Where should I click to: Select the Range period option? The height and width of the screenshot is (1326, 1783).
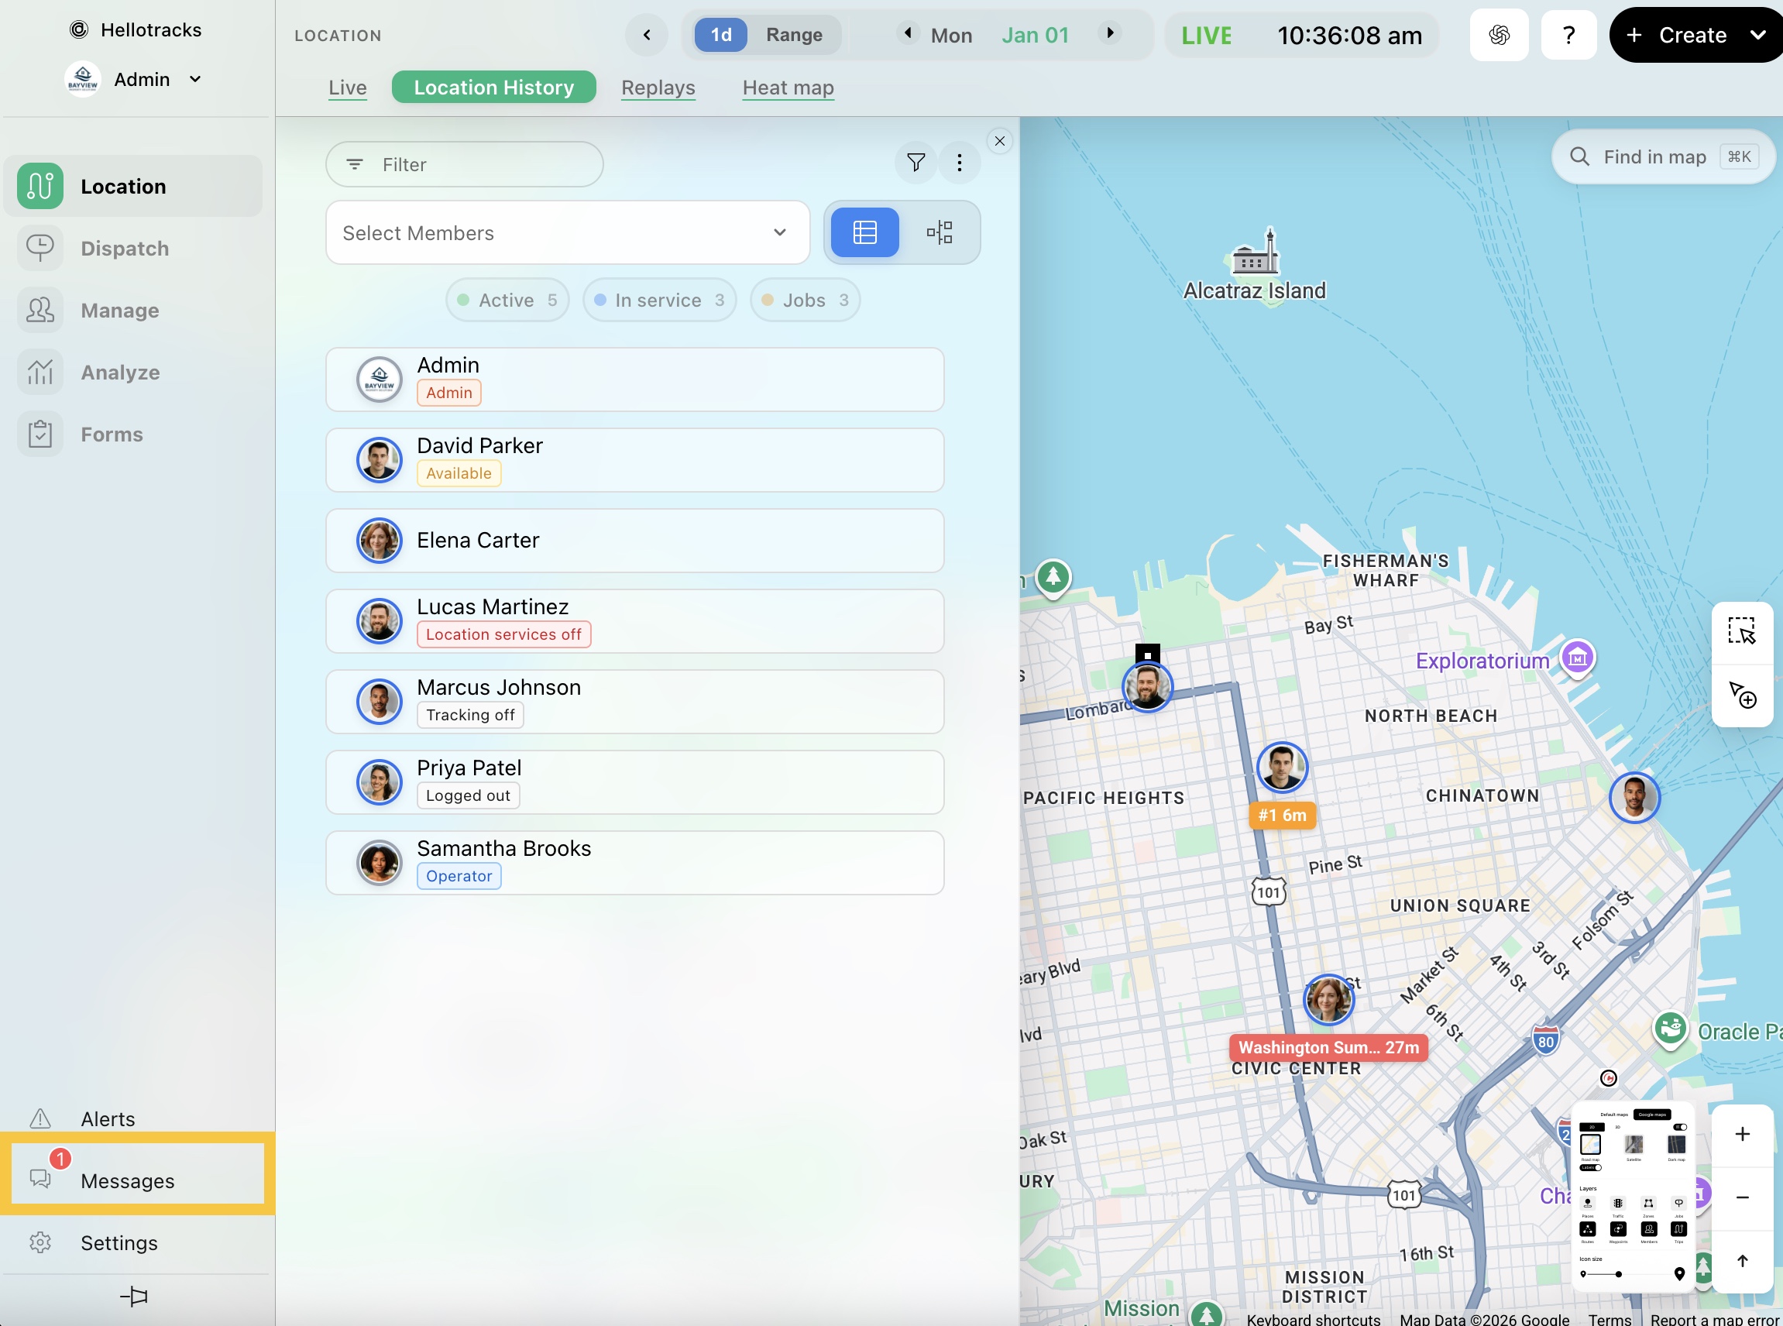794,36
